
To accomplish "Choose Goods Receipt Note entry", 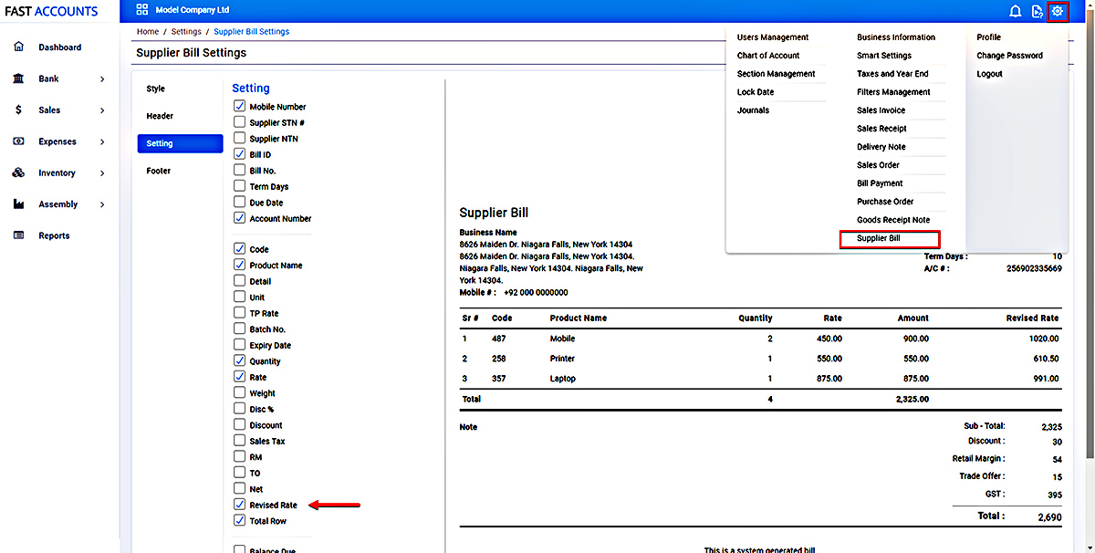I will point(893,220).
